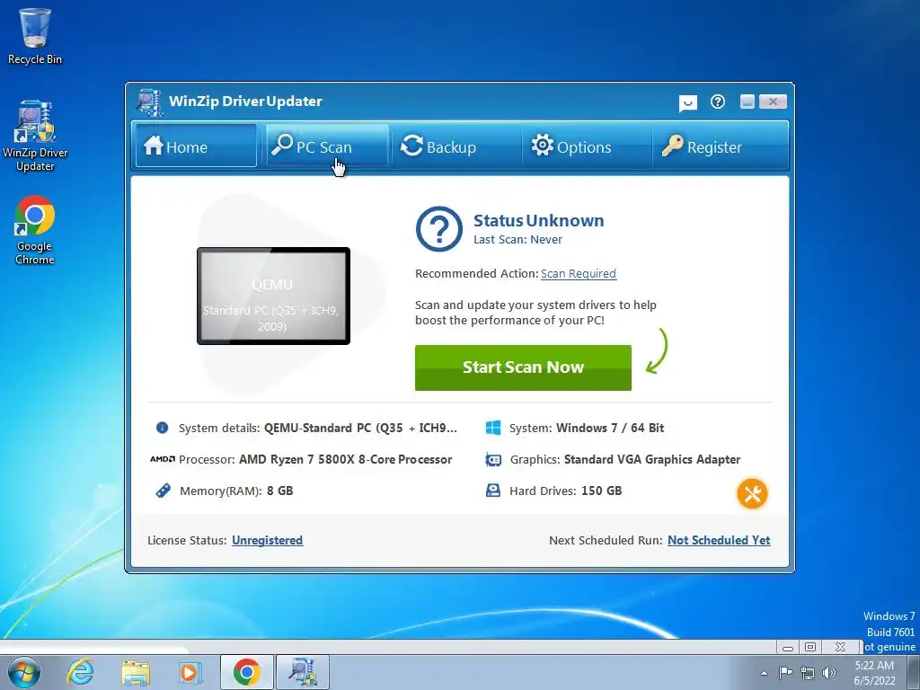Click the orange wrench tools icon

click(x=752, y=493)
